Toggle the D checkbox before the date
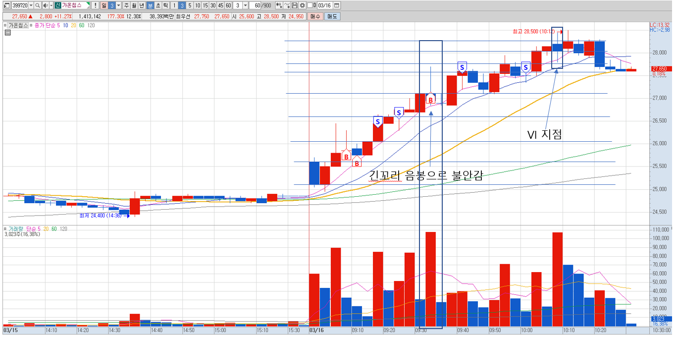Viewport: 676px width, 337px height. tap(310, 5)
